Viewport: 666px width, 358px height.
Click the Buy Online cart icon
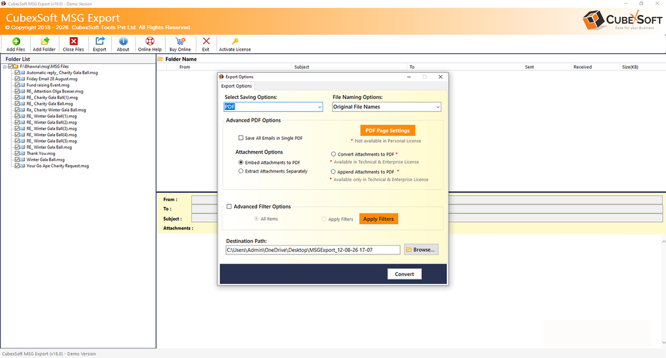click(x=181, y=41)
